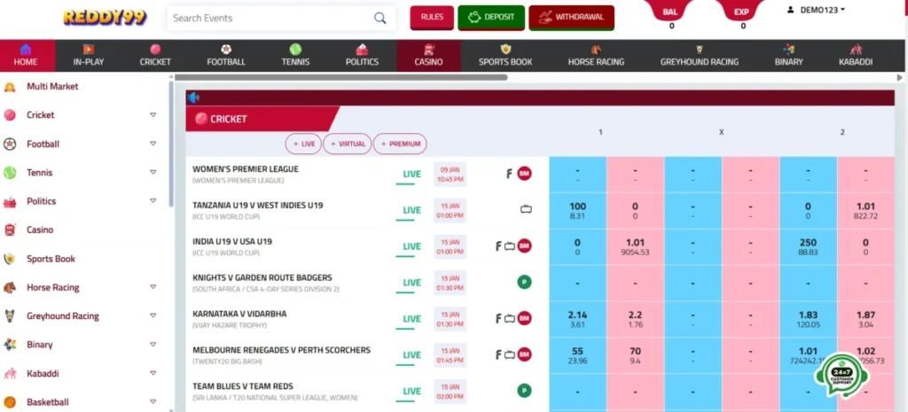
Task: Expand the Cricket sidebar section
Action: point(153,115)
